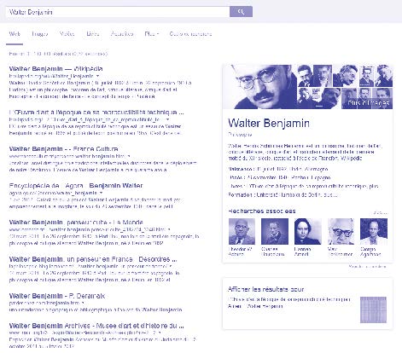The image size is (402, 353).
Task: Open Outils de recherche options
Action: pyautogui.click(x=190, y=34)
